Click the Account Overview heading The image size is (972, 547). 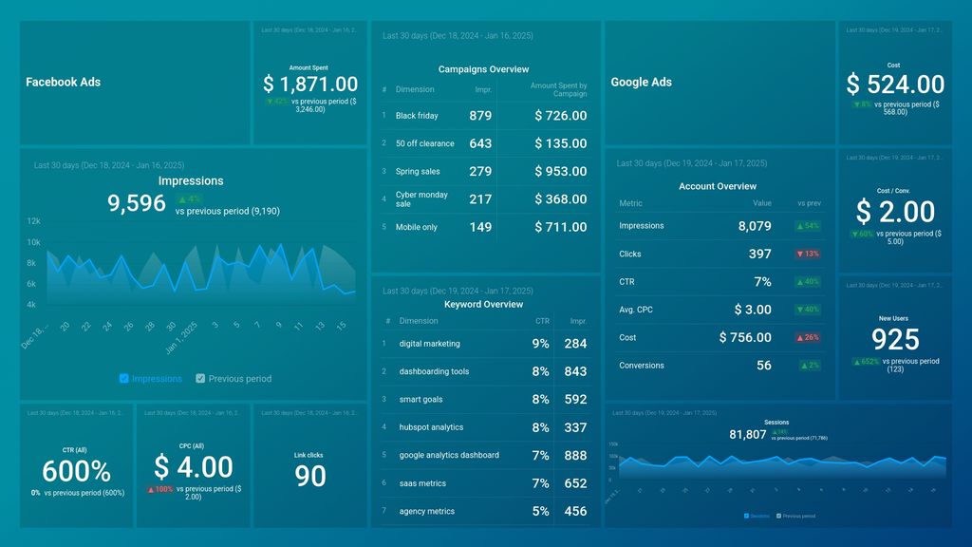pyautogui.click(x=718, y=186)
